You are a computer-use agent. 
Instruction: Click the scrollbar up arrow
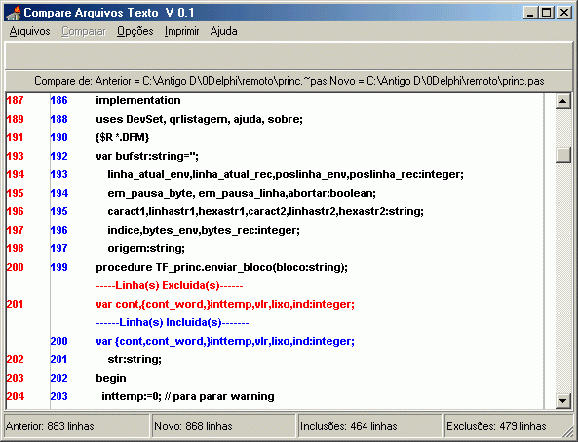coord(562,101)
